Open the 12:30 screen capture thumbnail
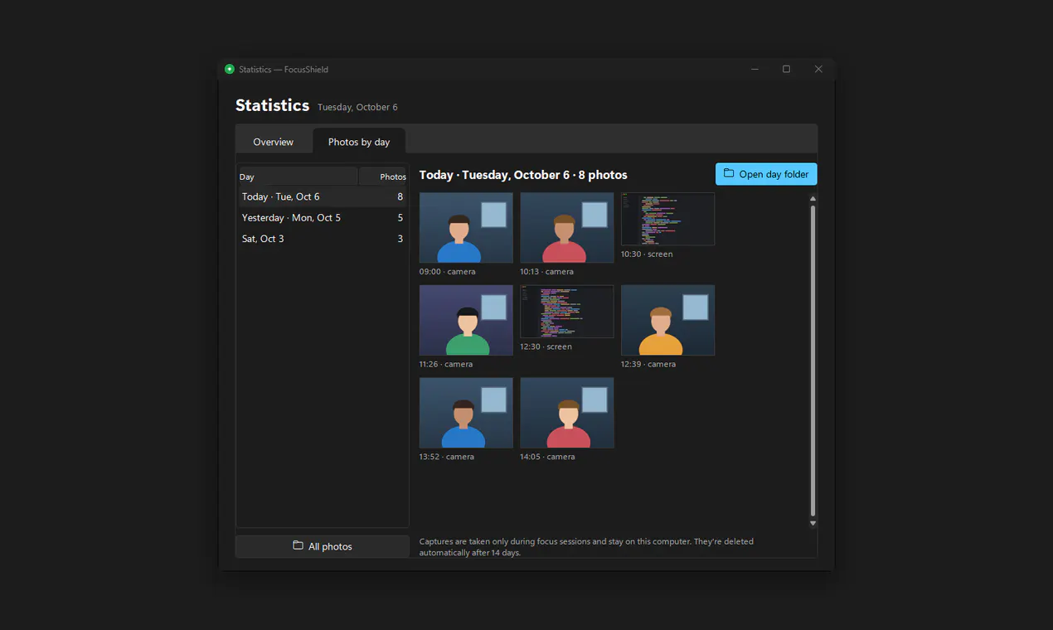This screenshot has height=630, width=1053. (567, 312)
